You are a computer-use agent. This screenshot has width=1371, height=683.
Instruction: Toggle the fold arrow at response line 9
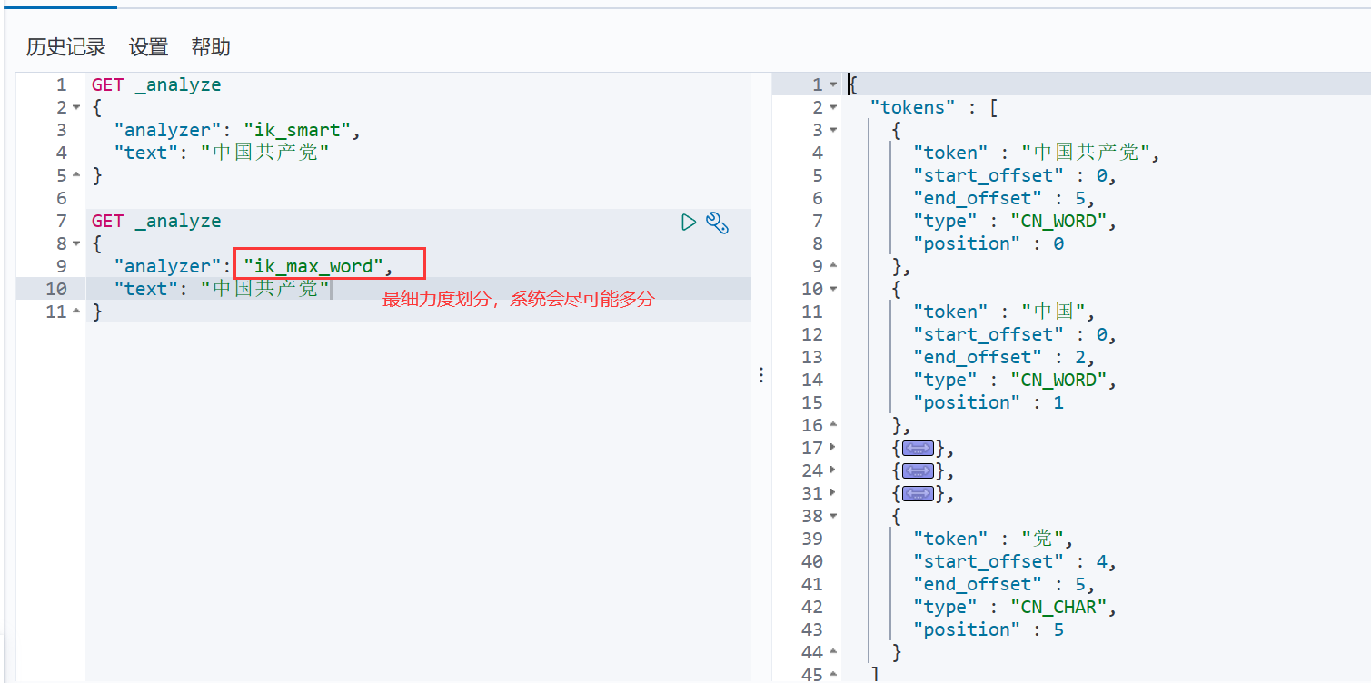pyautogui.click(x=833, y=267)
